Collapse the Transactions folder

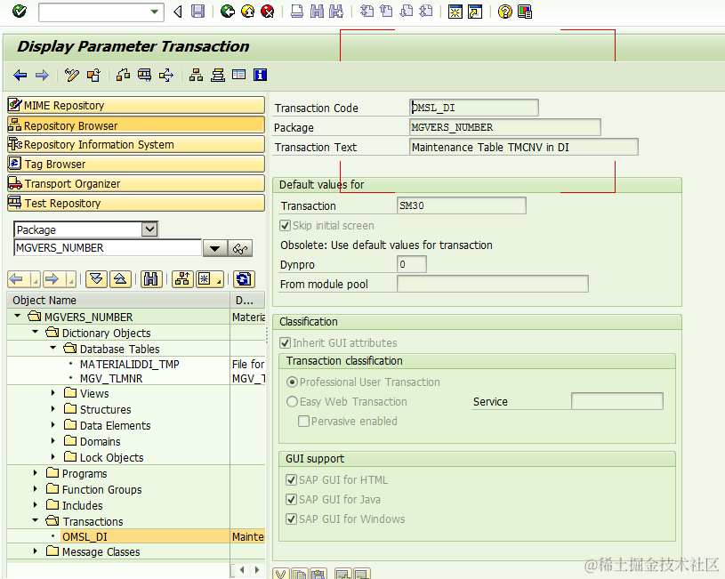(x=36, y=520)
